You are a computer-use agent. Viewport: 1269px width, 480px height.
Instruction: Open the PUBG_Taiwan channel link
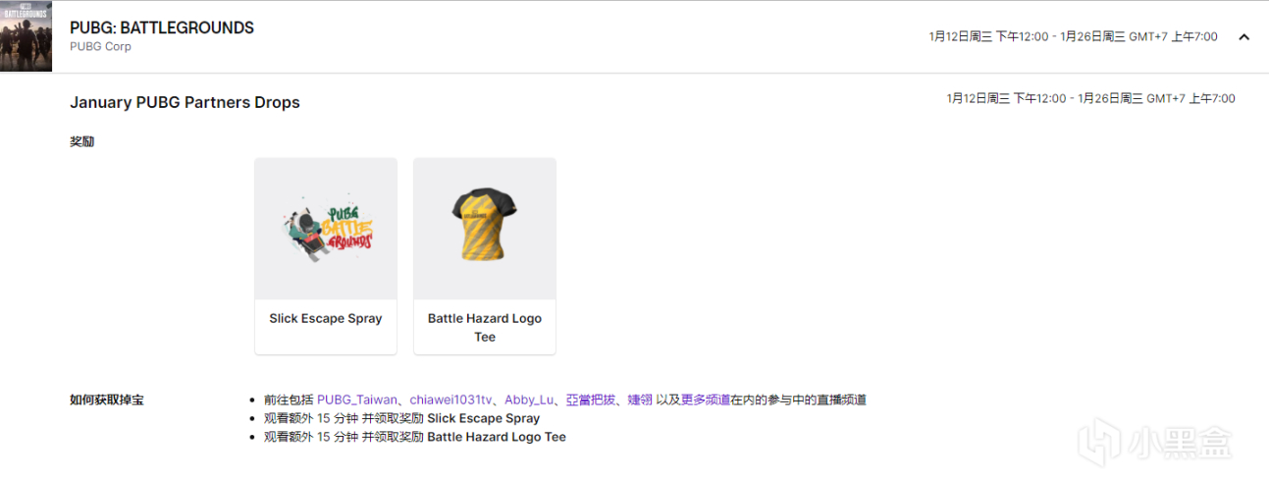click(357, 400)
